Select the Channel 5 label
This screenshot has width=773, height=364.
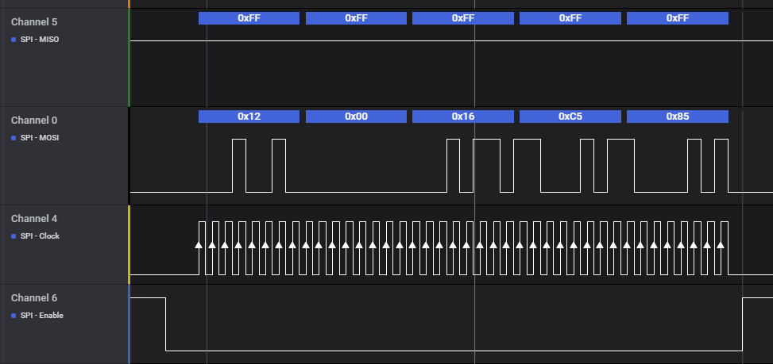pos(34,22)
